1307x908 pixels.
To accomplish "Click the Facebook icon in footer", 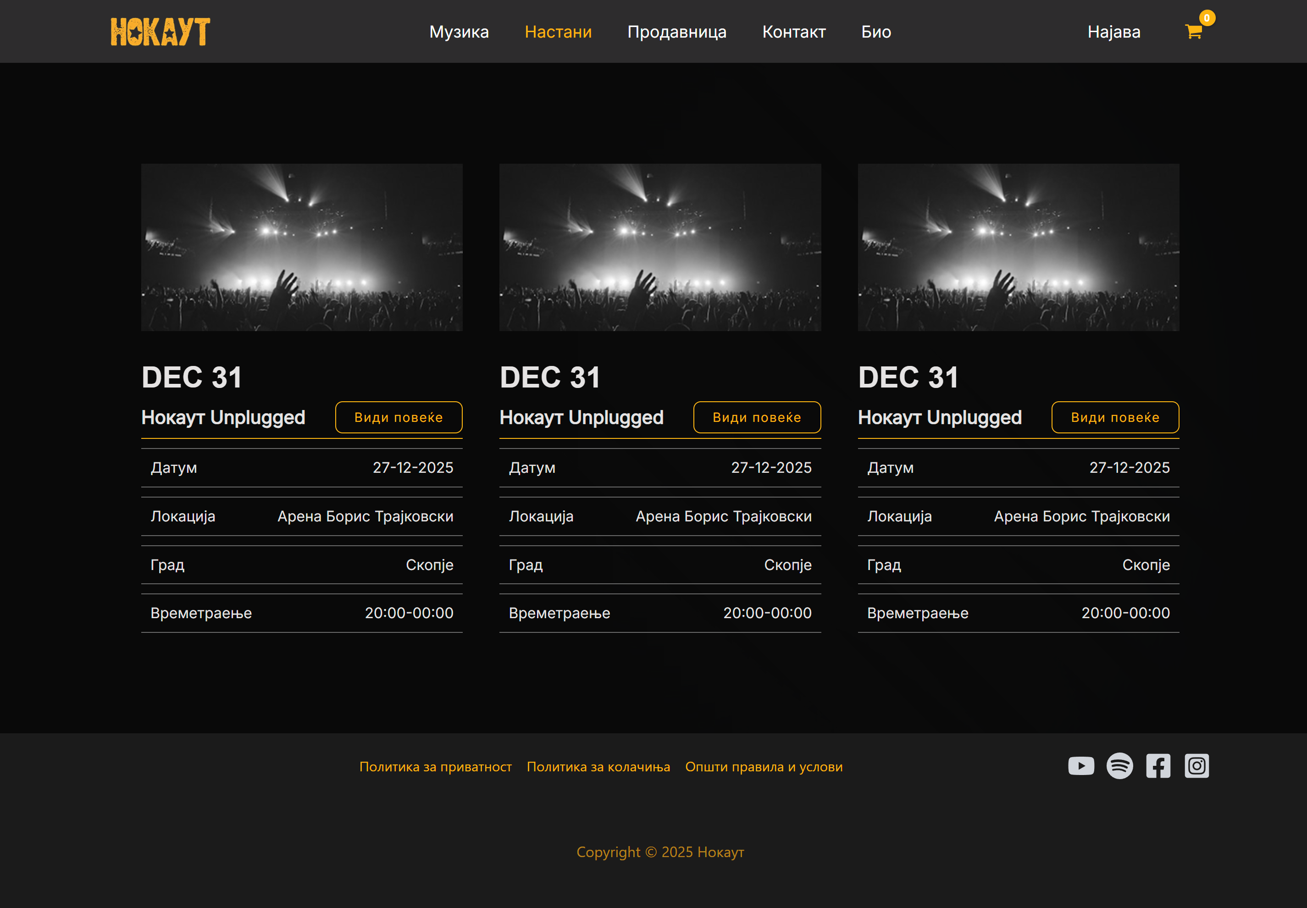I will pyautogui.click(x=1158, y=766).
